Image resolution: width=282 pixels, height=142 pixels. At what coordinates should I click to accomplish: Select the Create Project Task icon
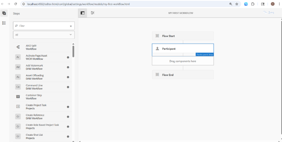click(18, 107)
